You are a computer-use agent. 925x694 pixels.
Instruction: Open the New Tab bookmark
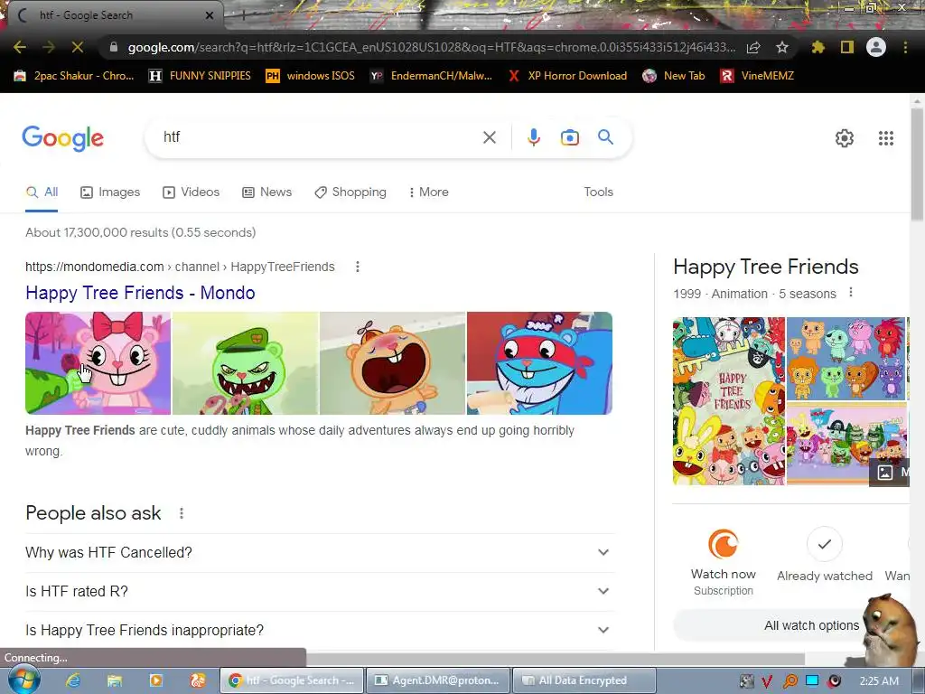(x=674, y=76)
